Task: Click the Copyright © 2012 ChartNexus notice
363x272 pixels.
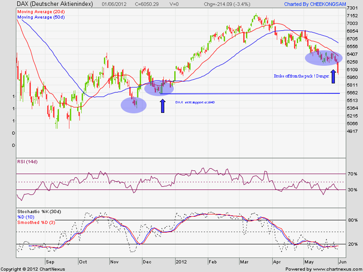Action: [x=33, y=269]
